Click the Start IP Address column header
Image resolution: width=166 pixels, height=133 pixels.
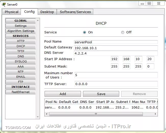click(x=105, y=102)
